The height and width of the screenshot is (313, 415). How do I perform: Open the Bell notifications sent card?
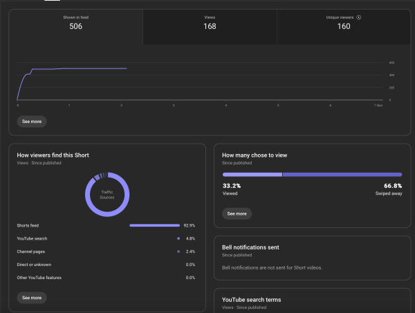click(x=313, y=257)
